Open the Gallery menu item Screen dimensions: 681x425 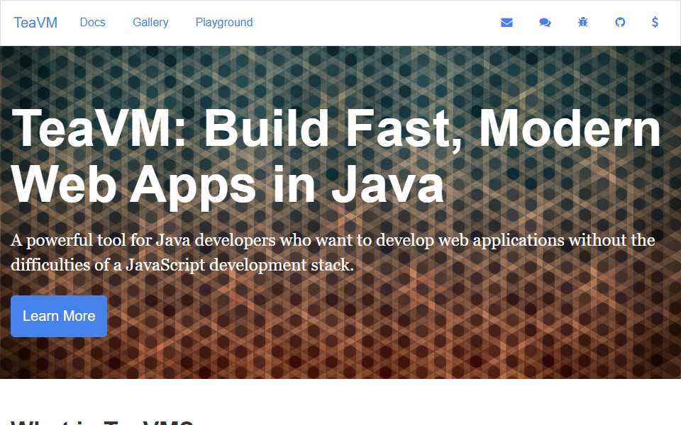(x=150, y=23)
